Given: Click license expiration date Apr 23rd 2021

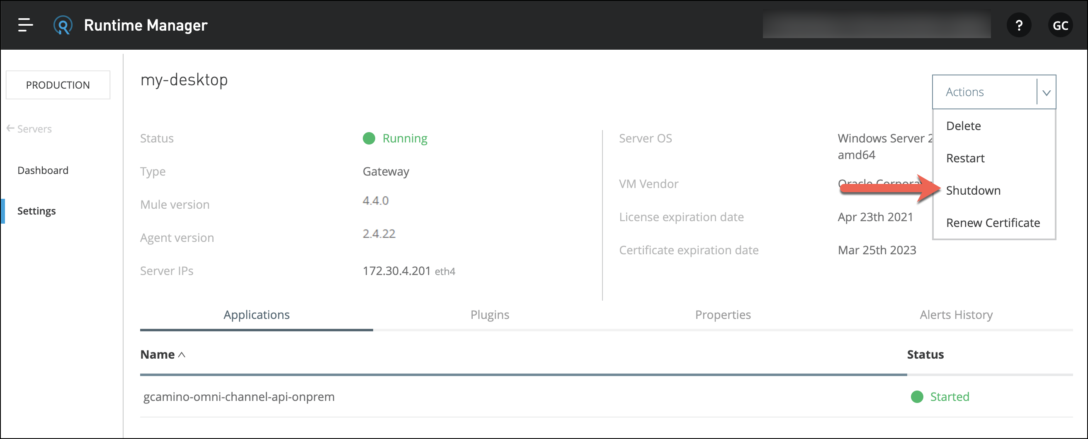Looking at the screenshot, I should click(875, 217).
